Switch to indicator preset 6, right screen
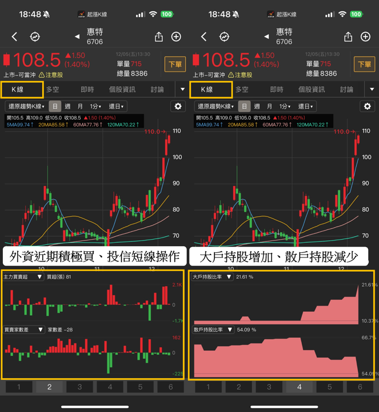Viewport: 379px width, 412px height. pyautogui.click(x=360, y=387)
